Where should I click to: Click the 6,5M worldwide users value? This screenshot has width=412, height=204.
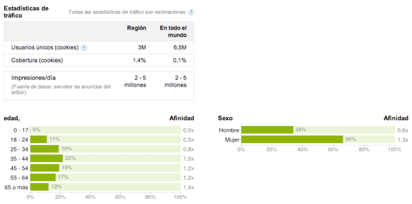180,47
